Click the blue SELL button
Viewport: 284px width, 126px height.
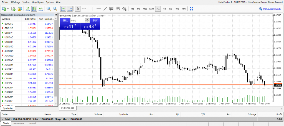(x=65, y=20)
